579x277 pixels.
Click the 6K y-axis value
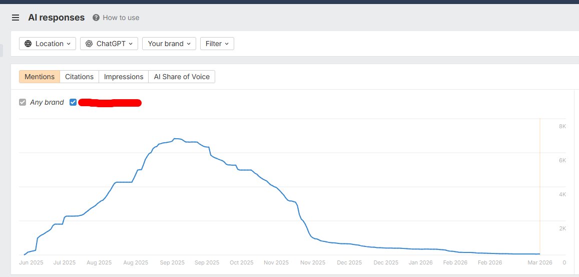tap(562, 160)
